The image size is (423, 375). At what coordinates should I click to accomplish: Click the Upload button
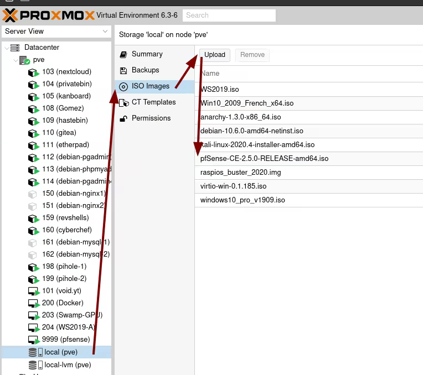214,55
